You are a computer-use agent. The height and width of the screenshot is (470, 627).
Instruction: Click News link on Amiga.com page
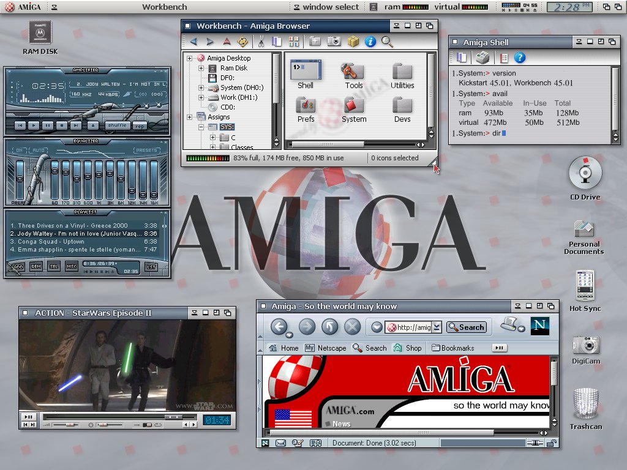coord(341,423)
